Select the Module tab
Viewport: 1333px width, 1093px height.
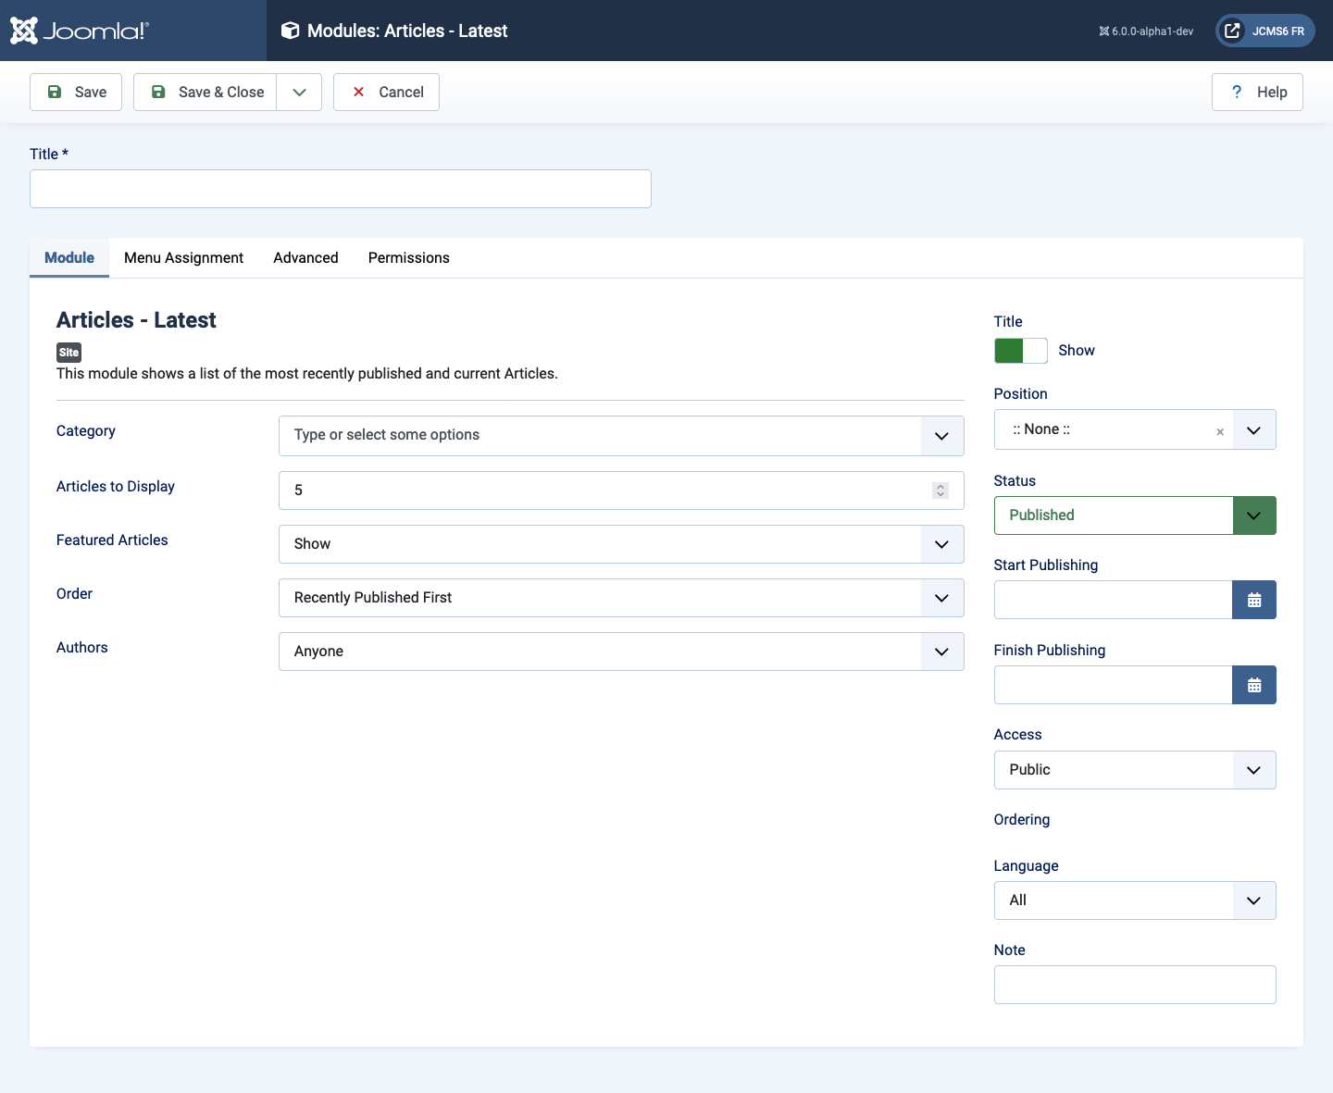click(69, 258)
